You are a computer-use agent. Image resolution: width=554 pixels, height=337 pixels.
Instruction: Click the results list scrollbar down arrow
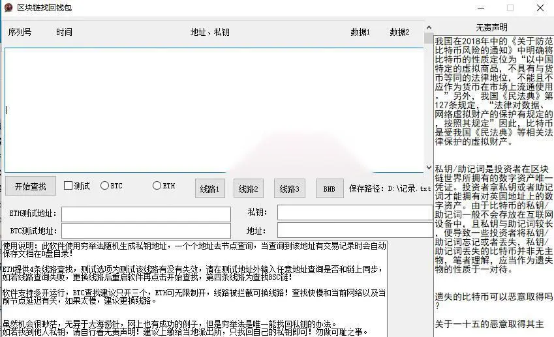429,168
